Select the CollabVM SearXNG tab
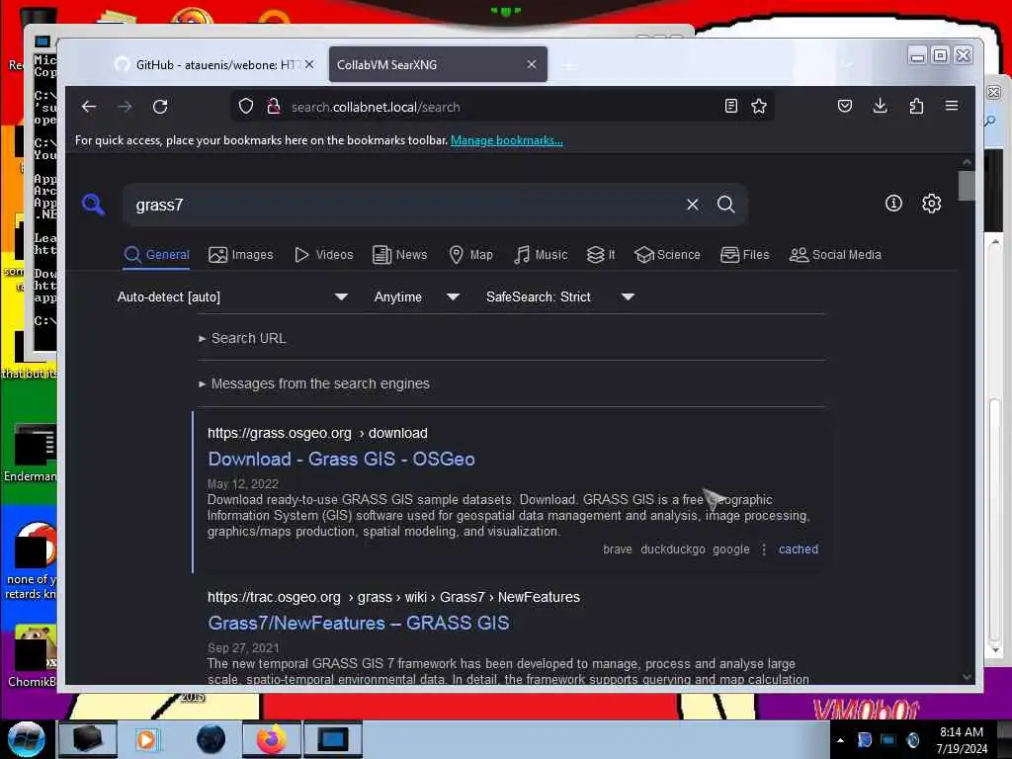Screen dimensions: 1012x759 (x=438, y=64)
